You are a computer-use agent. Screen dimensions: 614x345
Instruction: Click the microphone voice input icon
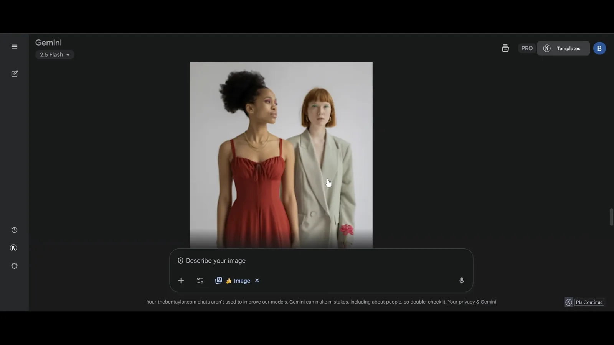point(462,281)
